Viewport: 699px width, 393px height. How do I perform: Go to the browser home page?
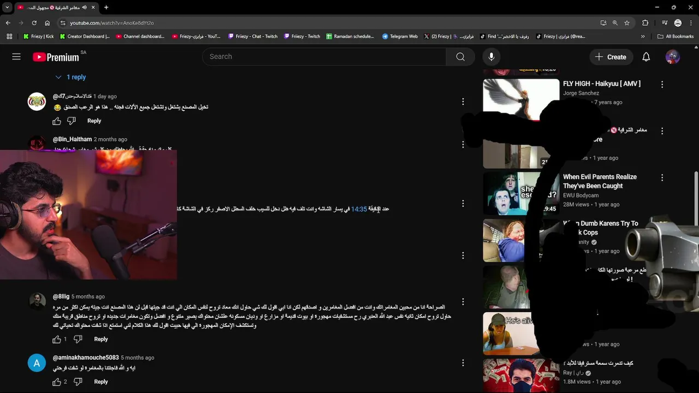(x=47, y=23)
